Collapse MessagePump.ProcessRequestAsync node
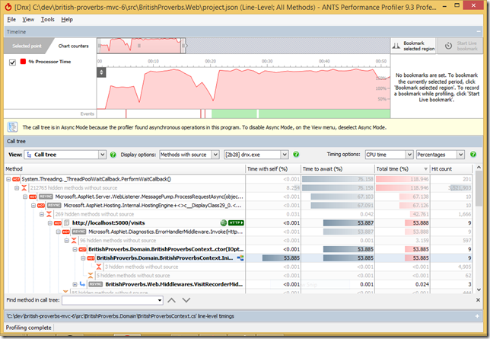490x339 pixels. point(25,197)
